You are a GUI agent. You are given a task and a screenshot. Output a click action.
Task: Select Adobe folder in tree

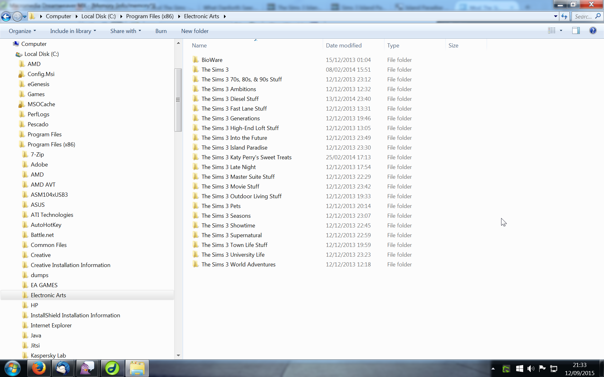pos(39,165)
